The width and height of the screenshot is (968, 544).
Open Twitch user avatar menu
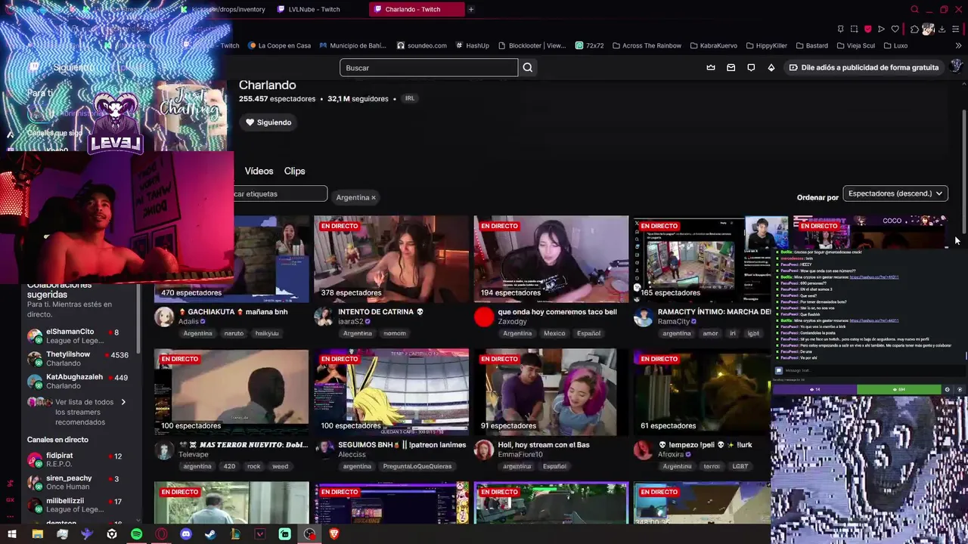(x=956, y=66)
